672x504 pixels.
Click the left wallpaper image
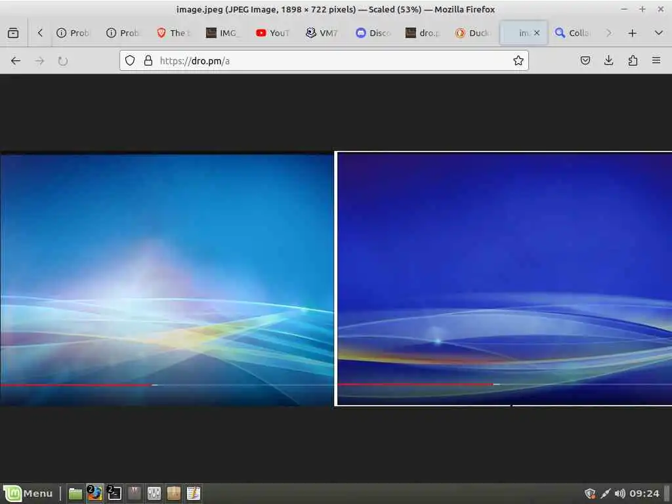167,280
